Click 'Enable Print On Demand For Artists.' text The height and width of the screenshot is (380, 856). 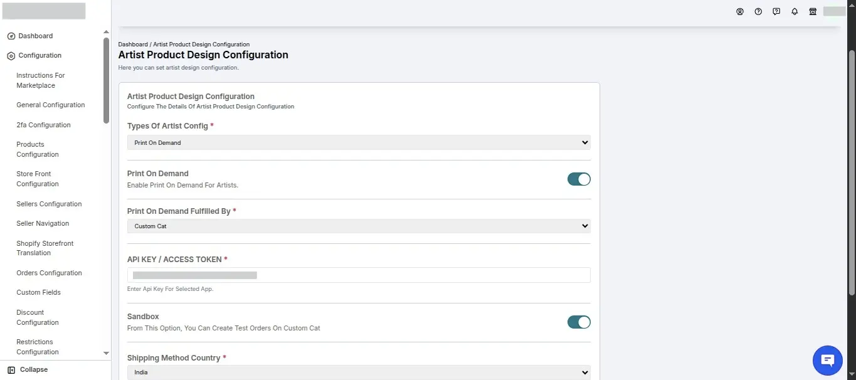point(182,186)
